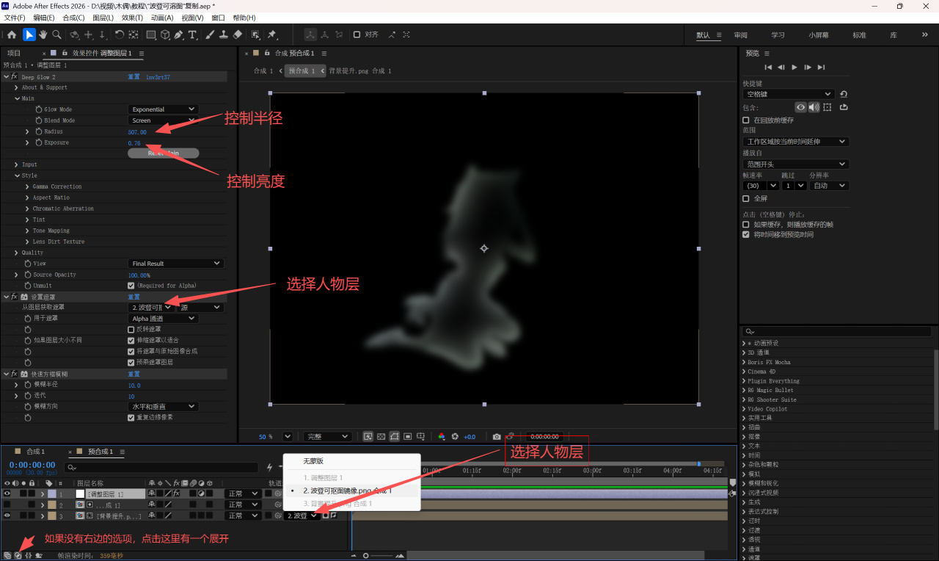Choose the Rotation tool
Viewport: 939px width, 561px height.
[x=119, y=35]
